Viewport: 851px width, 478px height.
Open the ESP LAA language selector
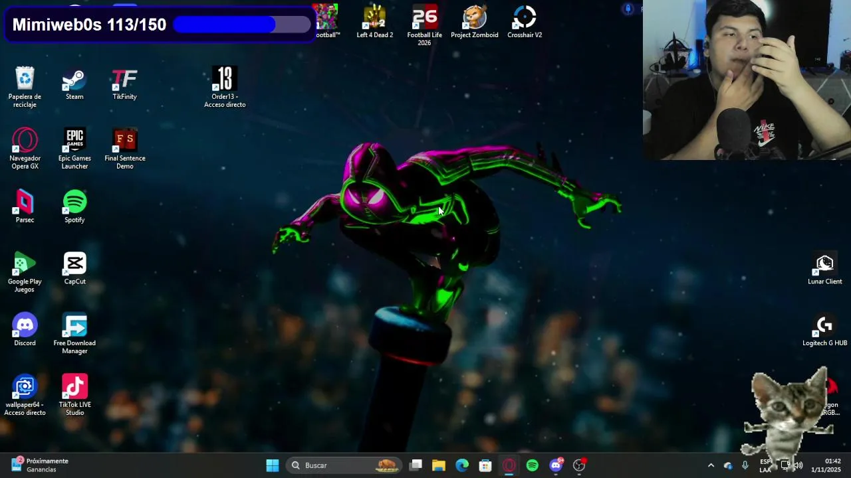[x=765, y=465]
